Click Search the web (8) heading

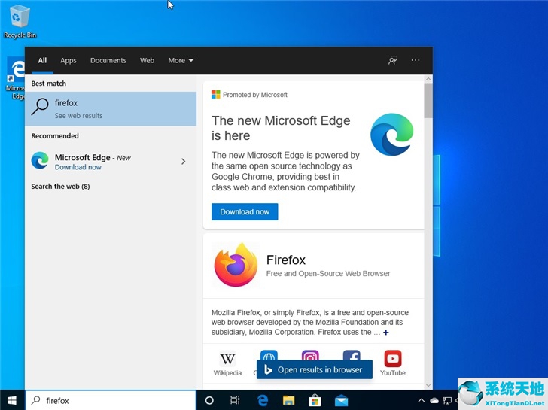60,187
